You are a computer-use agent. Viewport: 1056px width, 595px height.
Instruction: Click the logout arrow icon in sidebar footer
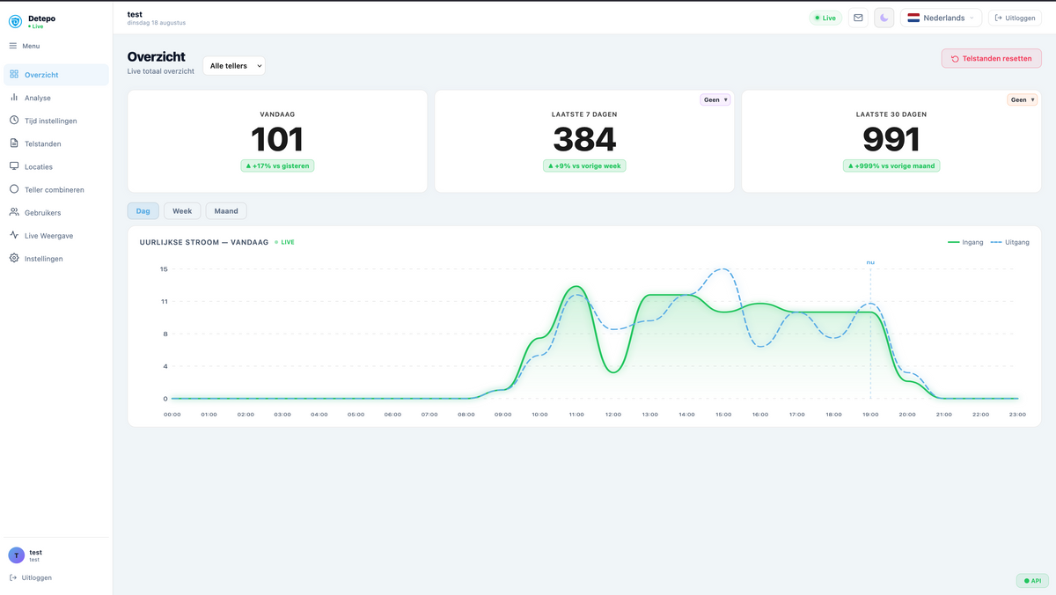(x=13, y=577)
